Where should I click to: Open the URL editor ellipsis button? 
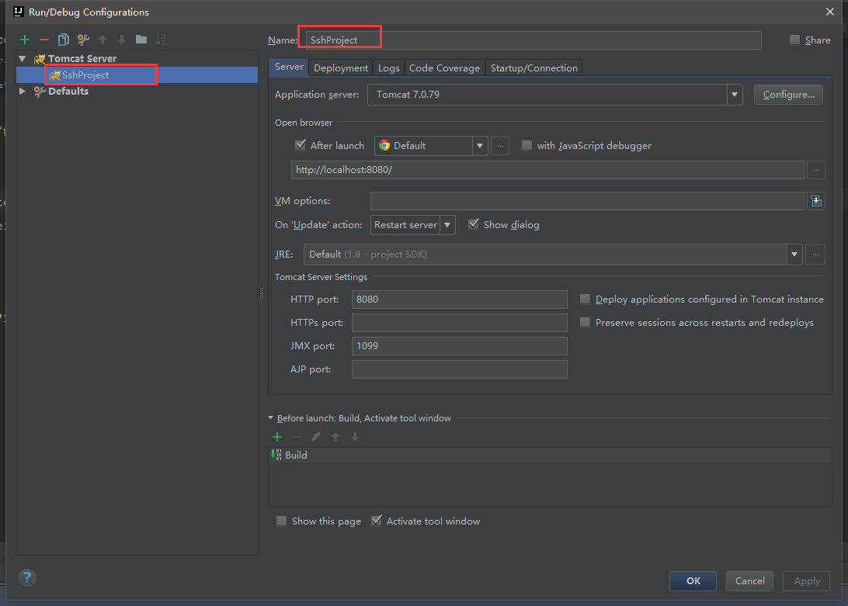(816, 170)
